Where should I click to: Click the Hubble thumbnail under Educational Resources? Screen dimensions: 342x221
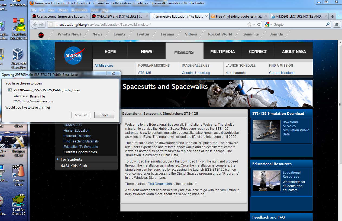pyautogui.click(x=267, y=181)
